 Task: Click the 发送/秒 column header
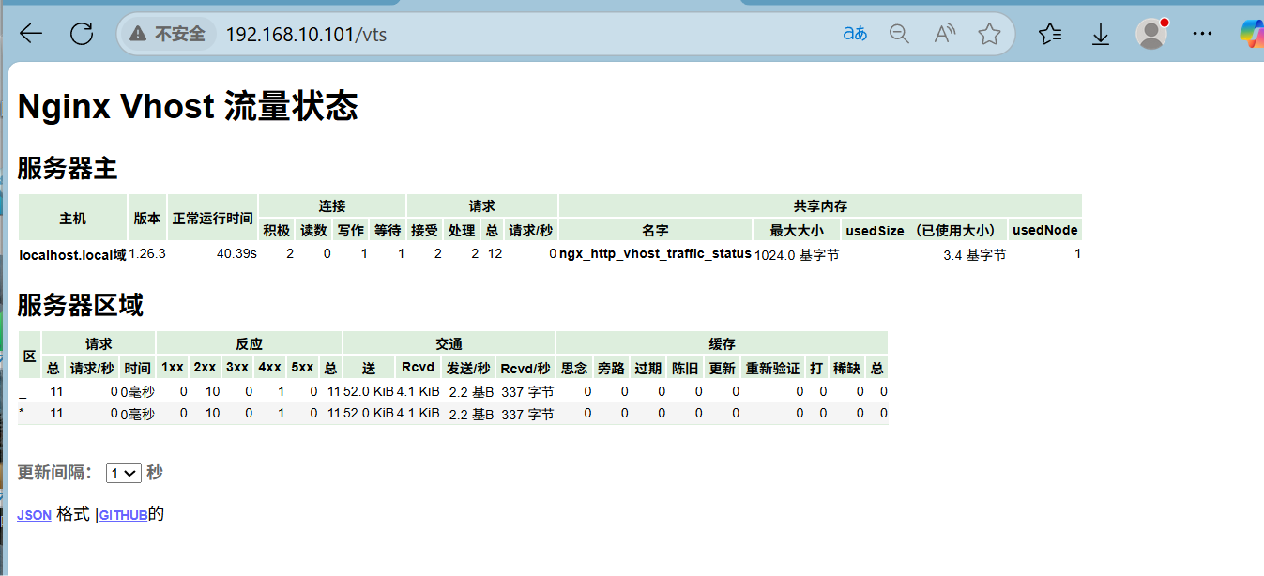pyautogui.click(x=468, y=368)
